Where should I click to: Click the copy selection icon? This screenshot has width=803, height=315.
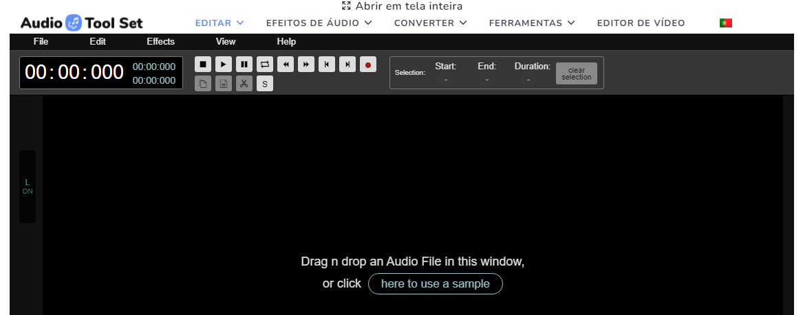[x=203, y=83]
